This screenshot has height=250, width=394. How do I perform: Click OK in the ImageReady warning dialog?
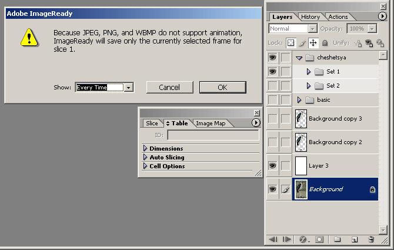(223, 87)
